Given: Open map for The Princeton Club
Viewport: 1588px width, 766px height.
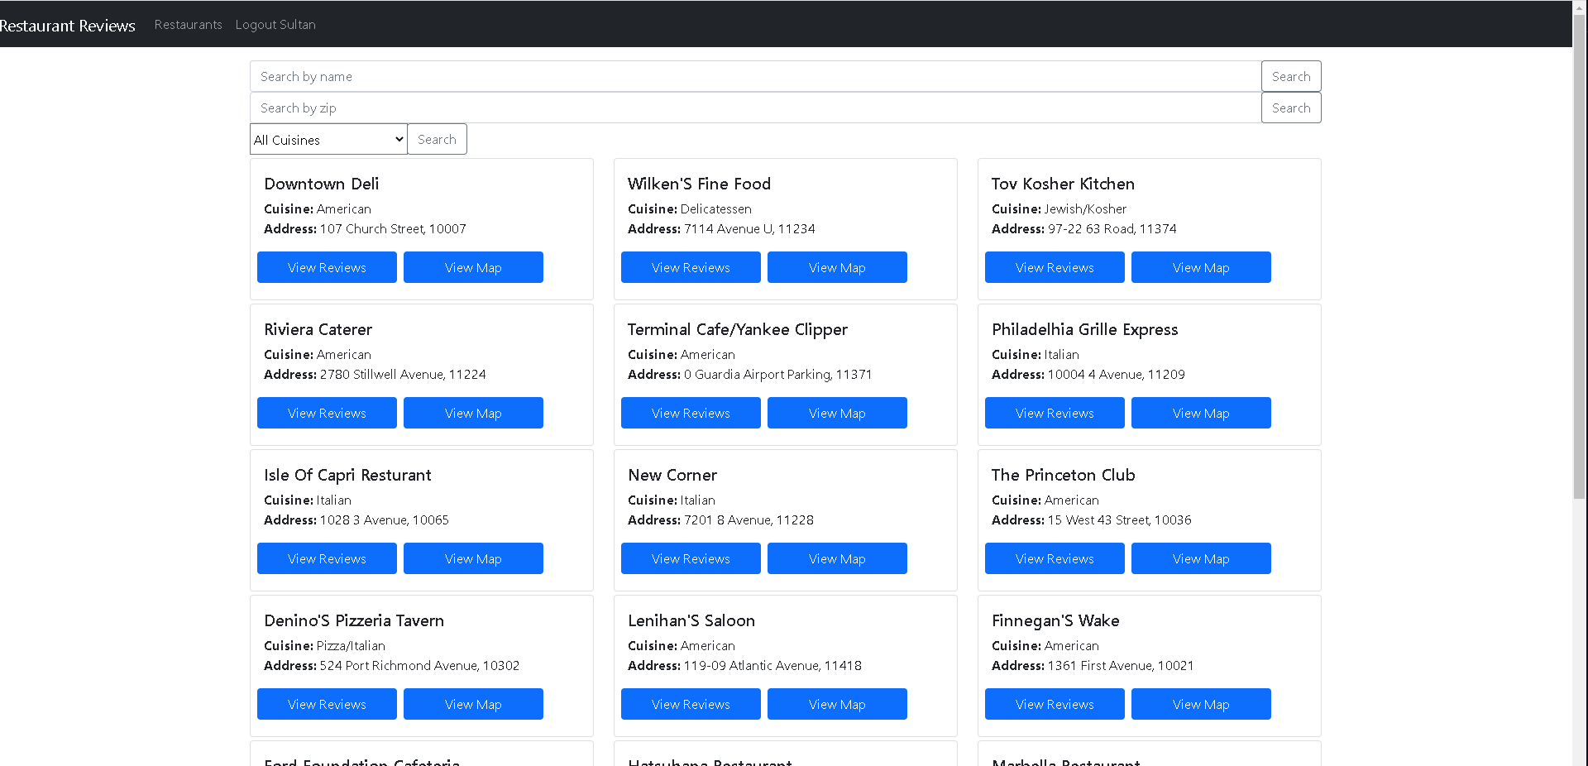Looking at the screenshot, I should (x=1201, y=558).
